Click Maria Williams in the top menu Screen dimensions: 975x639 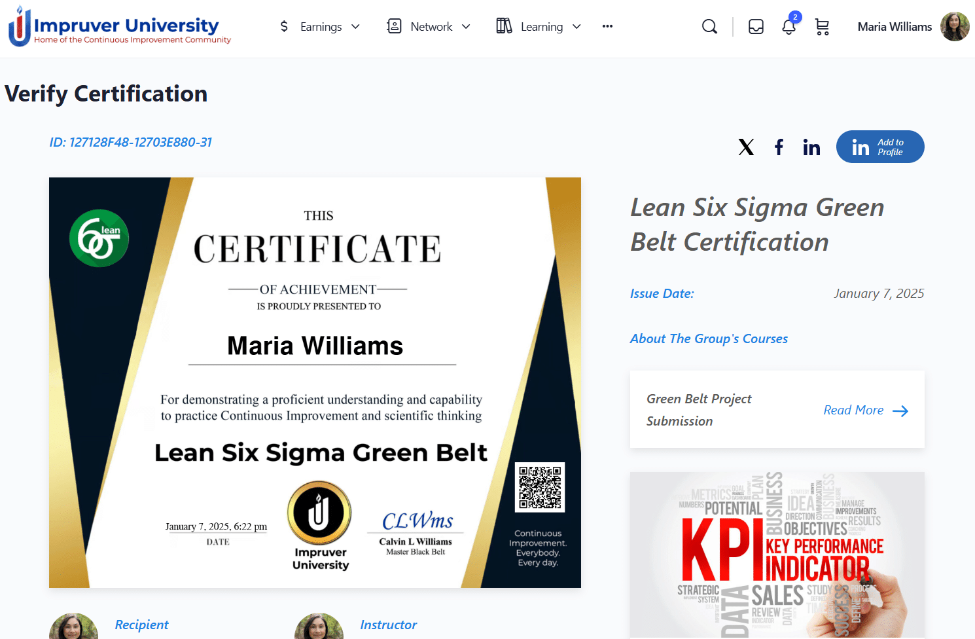click(x=895, y=26)
